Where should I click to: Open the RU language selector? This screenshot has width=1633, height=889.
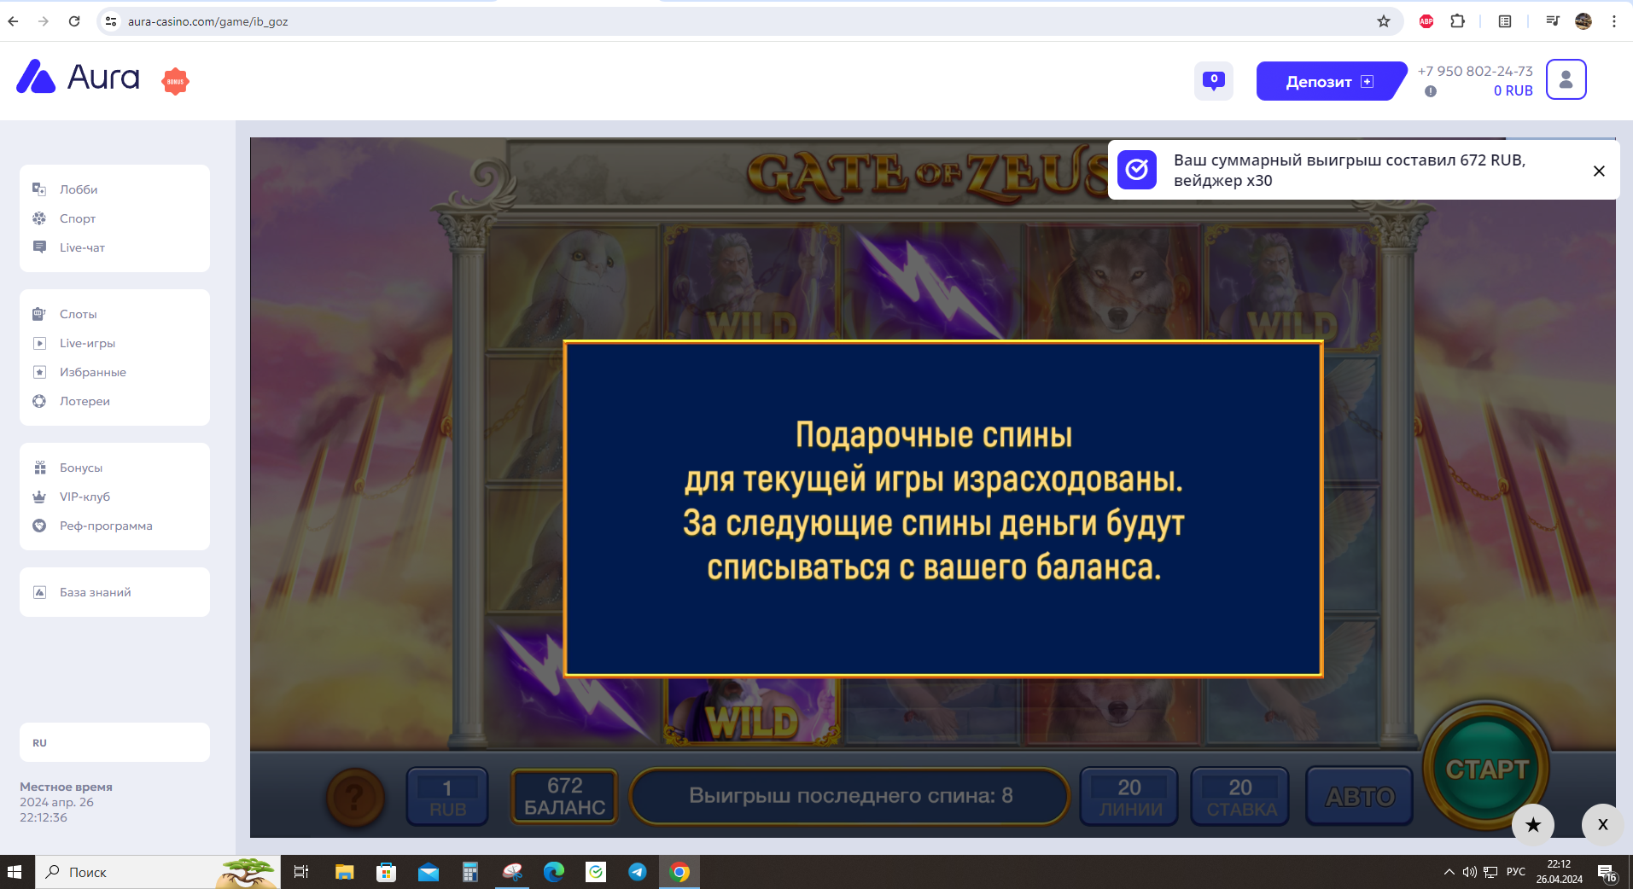[x=114, y=742]
